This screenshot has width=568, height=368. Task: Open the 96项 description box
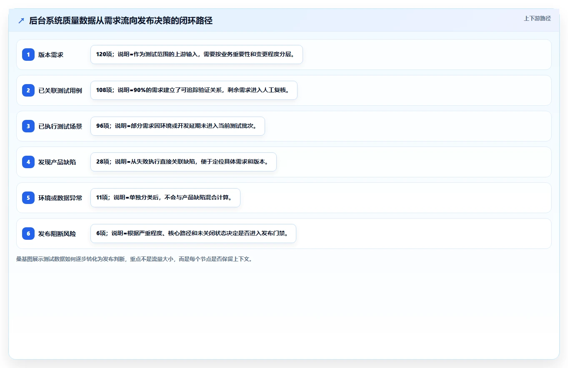pos(178,126)
